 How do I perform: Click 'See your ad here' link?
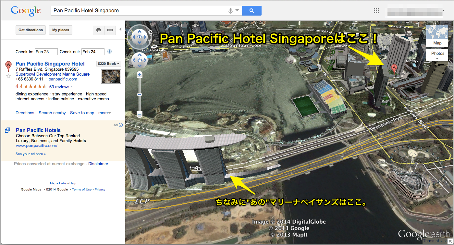[31, 154]
